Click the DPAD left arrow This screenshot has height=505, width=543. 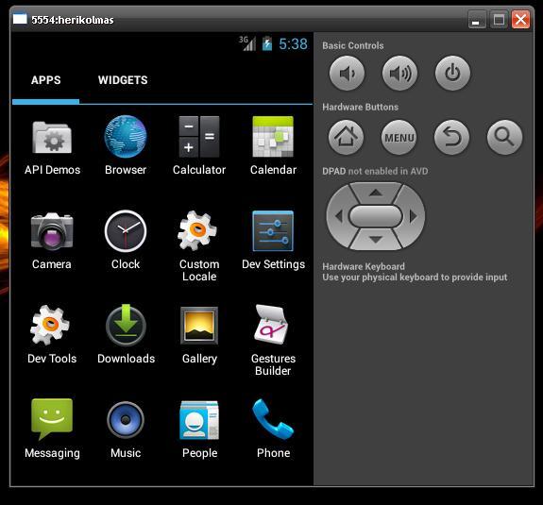tap(338, 216)
